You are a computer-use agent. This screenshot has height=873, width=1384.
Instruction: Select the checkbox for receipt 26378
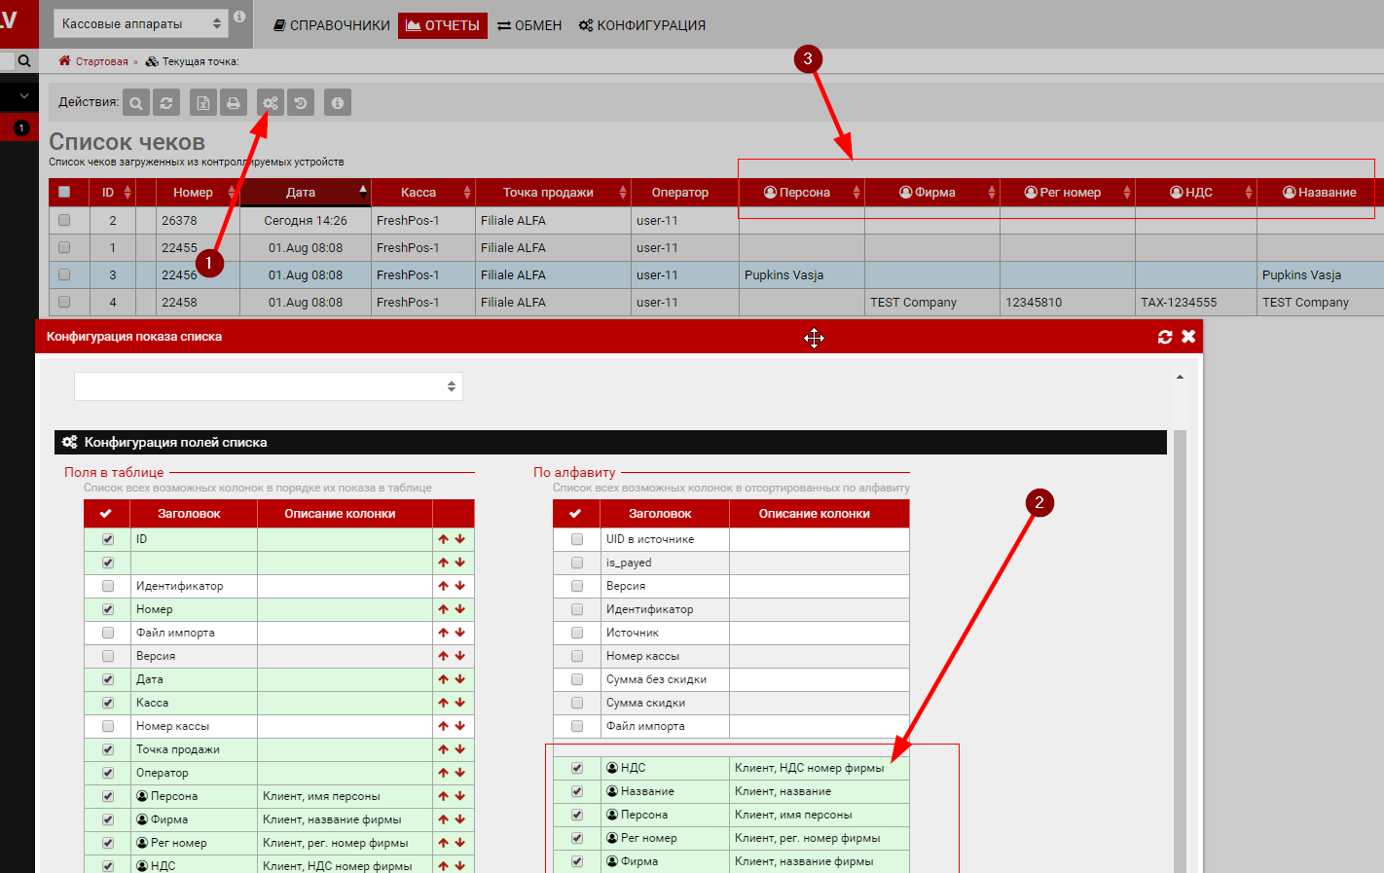coord(64,221)
